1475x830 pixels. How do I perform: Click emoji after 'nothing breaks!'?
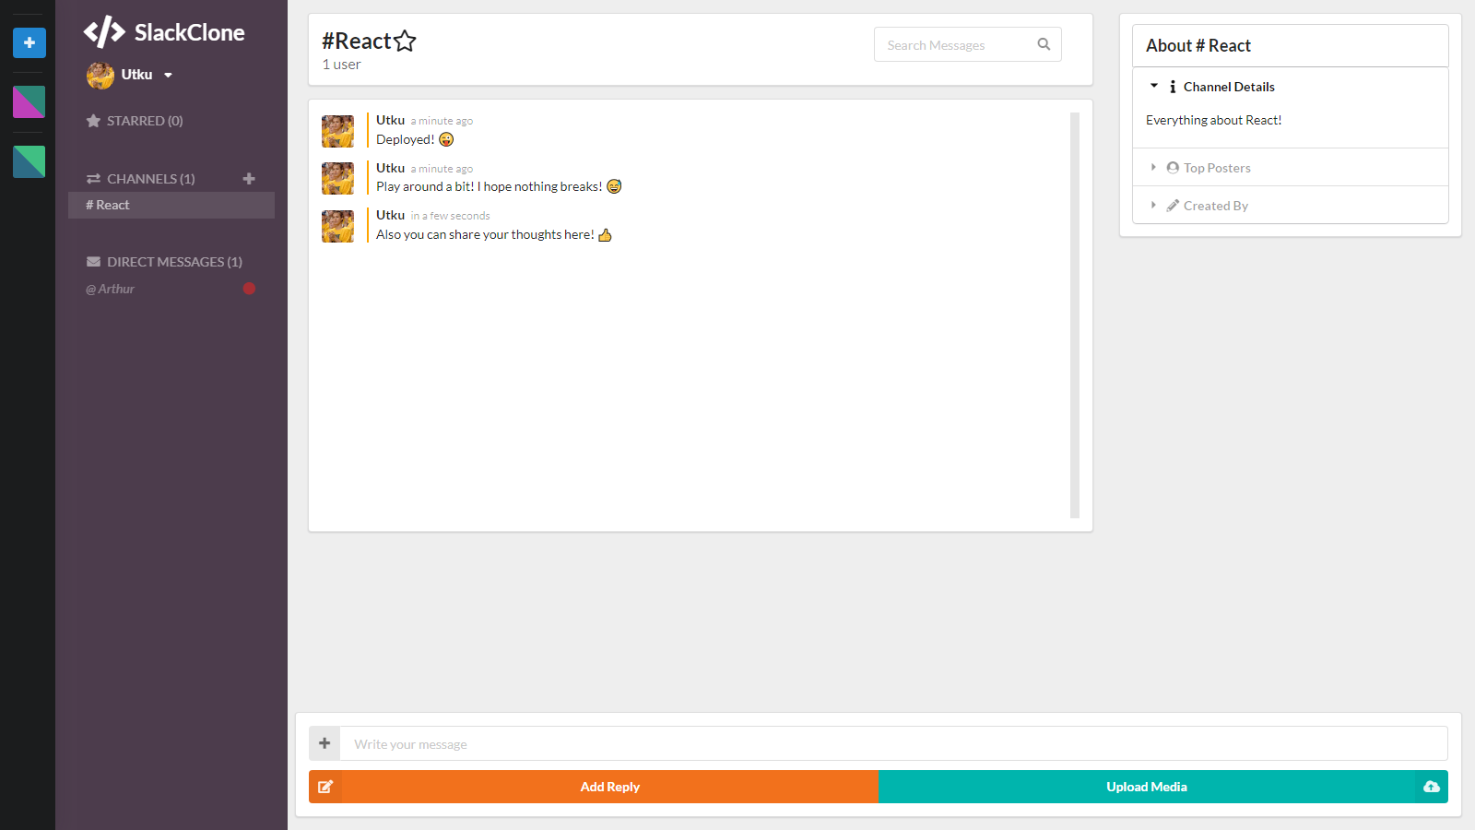614,186
